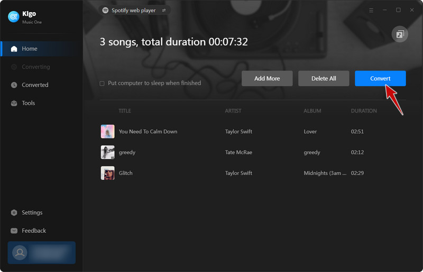Click the Glitch song title
The image size is (423, 272).
click(x=126, y=173)
